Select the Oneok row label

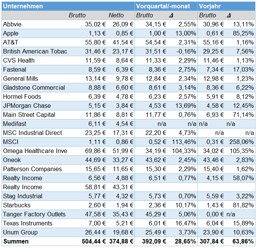pyautogui.click(x=12, y=160)
